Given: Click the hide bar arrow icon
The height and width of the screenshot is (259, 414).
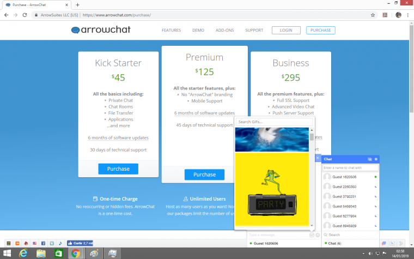Looking at the screenshot, I should pos(401,243).
